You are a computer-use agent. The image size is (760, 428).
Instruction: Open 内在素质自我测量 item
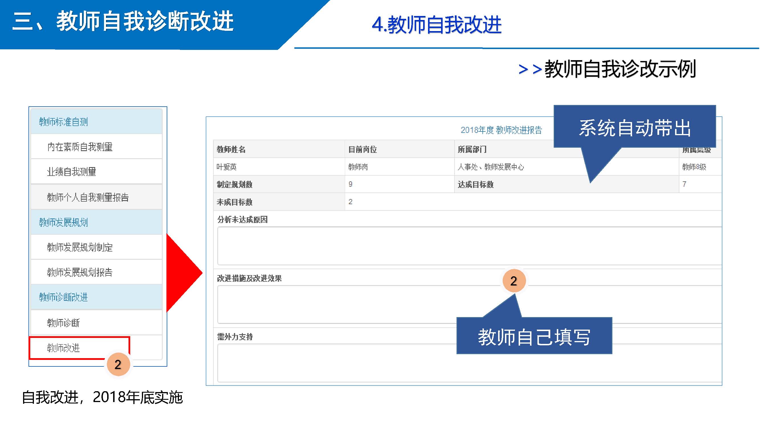pos(80,147)
